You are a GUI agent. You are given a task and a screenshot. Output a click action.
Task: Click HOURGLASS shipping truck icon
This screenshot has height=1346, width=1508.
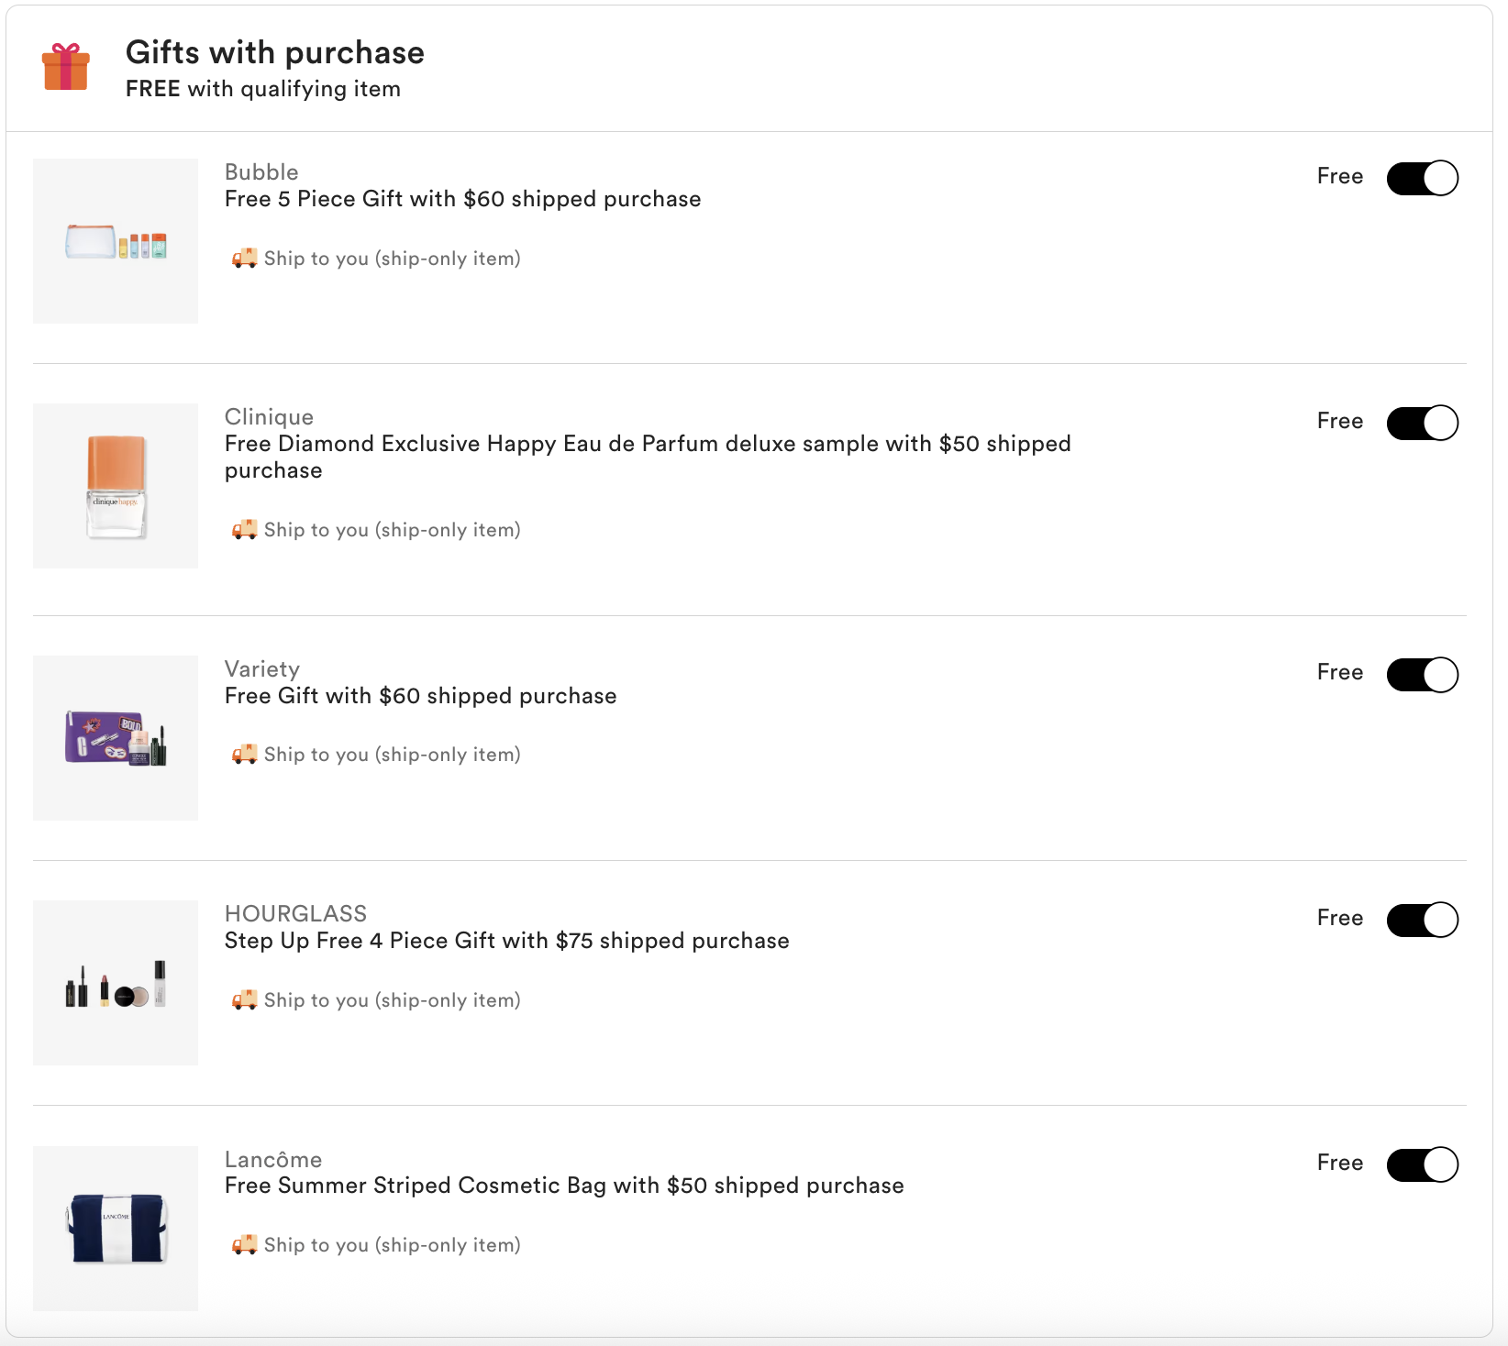coord(244,1000)
